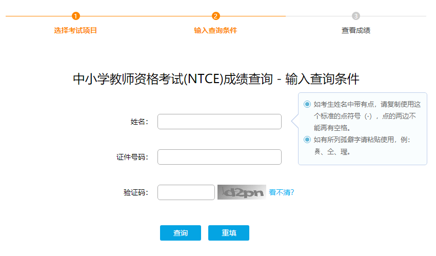This screenshot has width=436, height=256.
Task: Click the 证件号码 field label
Action: [x=132, y=157]
